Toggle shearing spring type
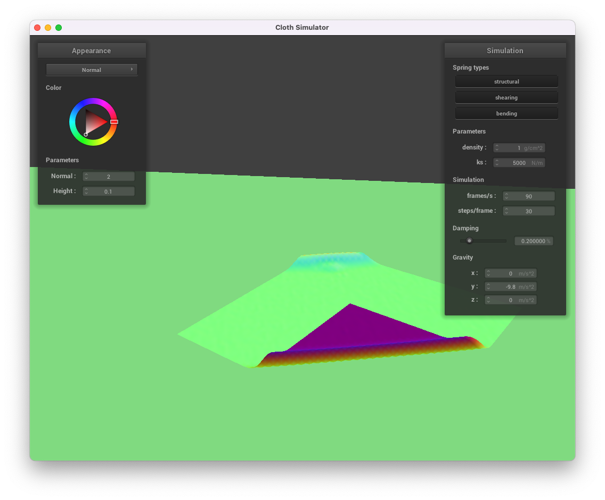 tap(506, 97)
